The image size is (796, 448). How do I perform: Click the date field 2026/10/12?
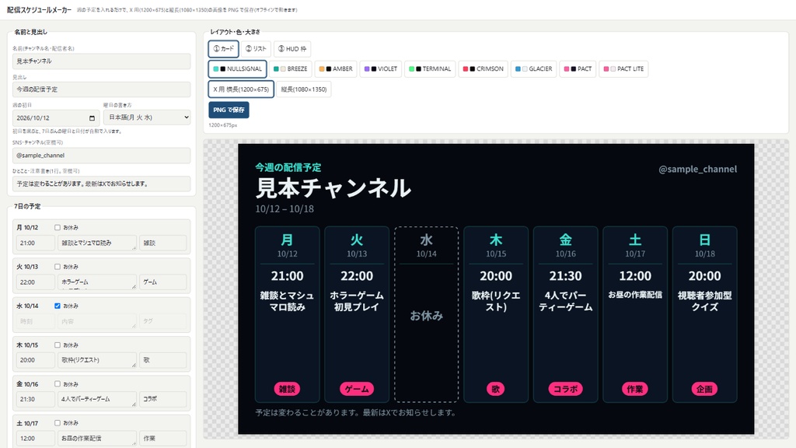pyautogui.click(x=56, y=118)
